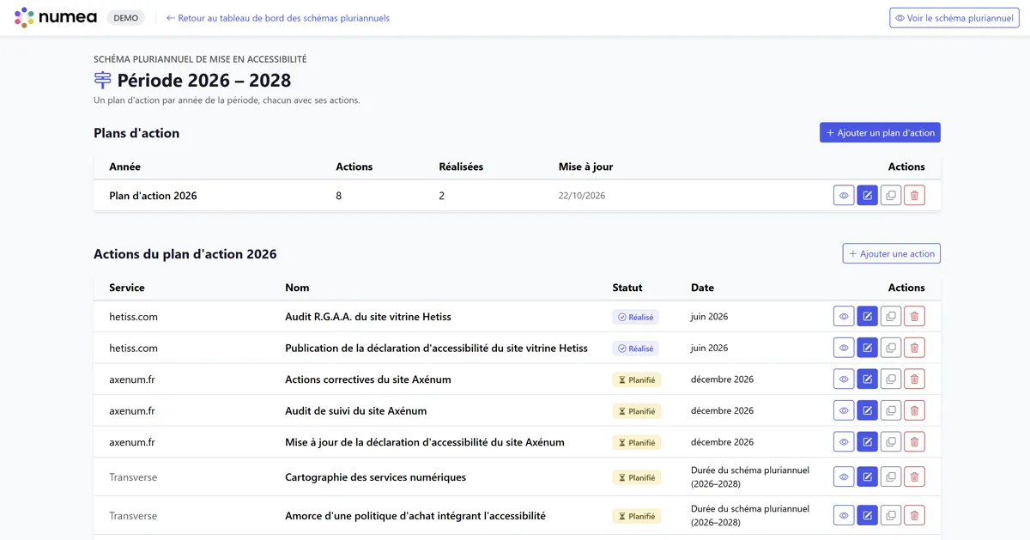Edit the Audit de suivi Axénum action
This screenshot has width=1030, height=540.
click(867, 410)
